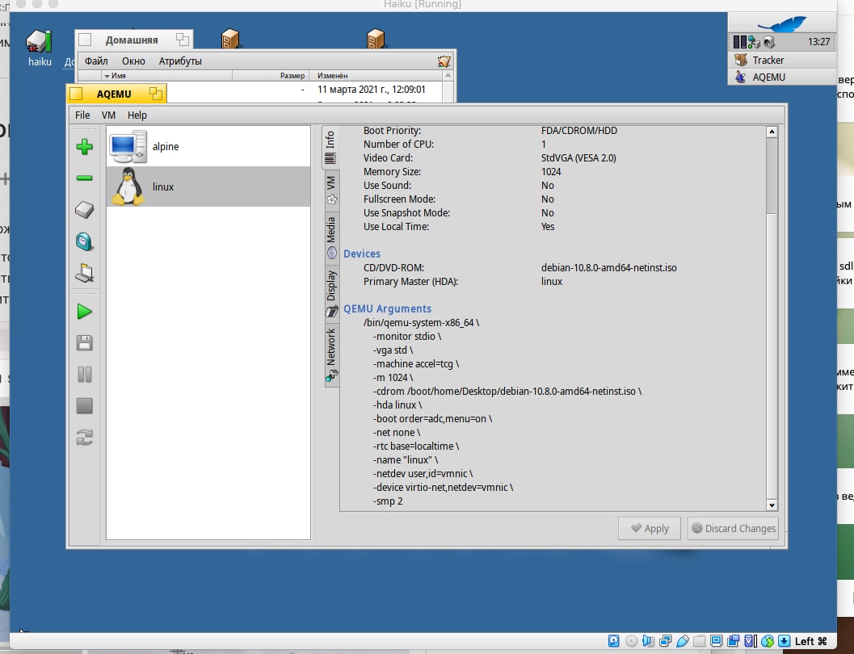Open the hard disk image tool icon
This screenshot has height=654, width=854.
click(84, 209)
